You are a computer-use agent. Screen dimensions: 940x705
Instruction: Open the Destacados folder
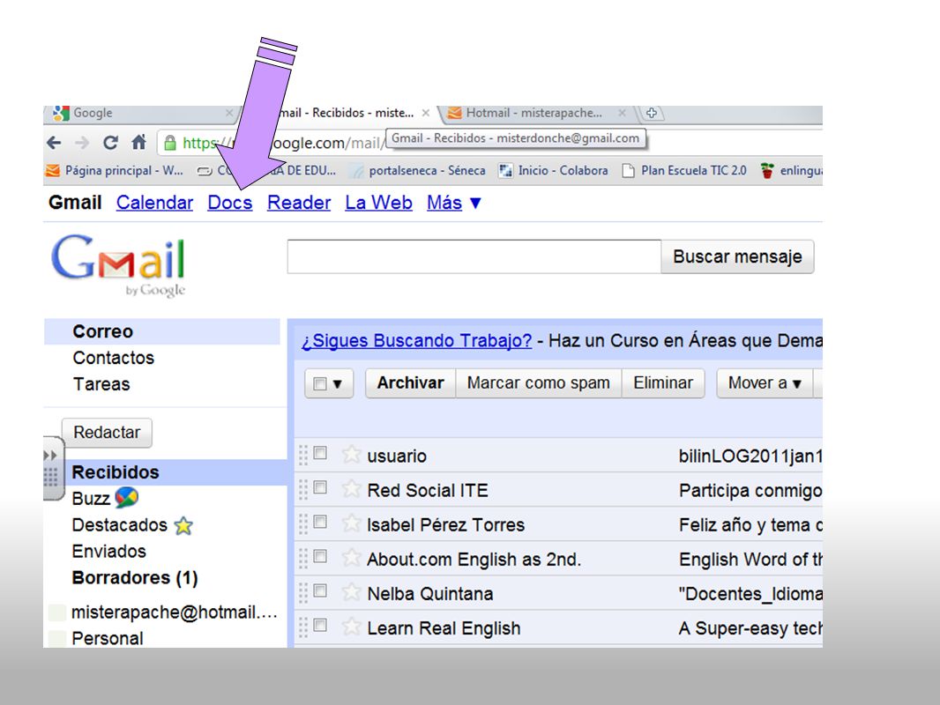click(119, 524)
